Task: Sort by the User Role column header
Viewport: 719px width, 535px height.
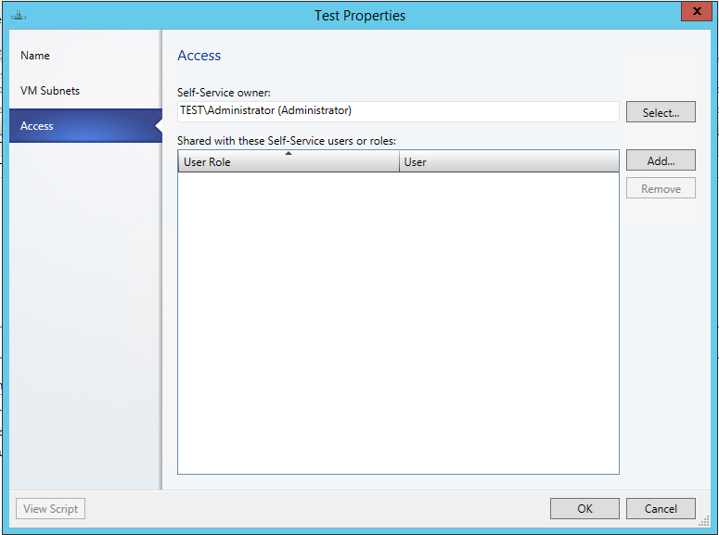Action: [288, 162]
